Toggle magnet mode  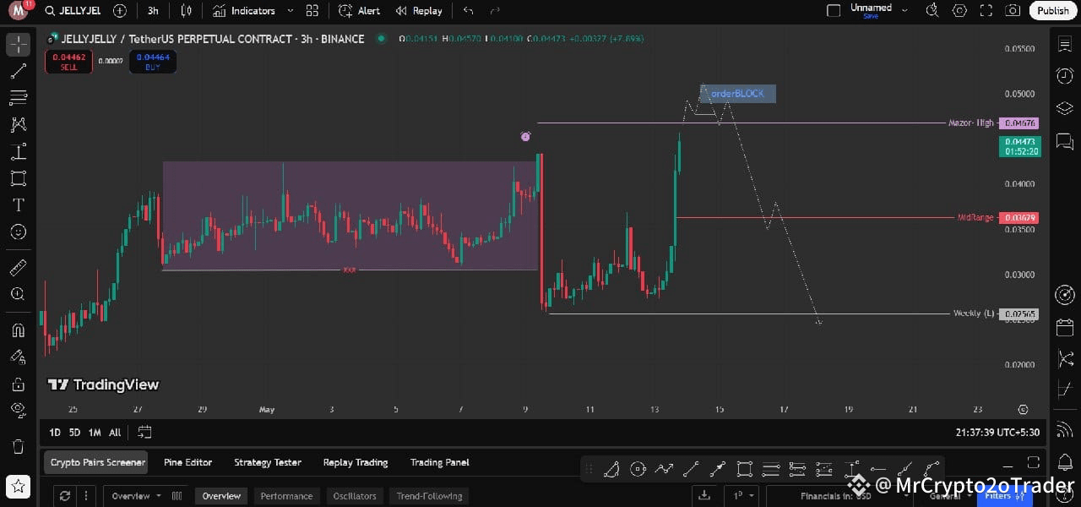click(x=19, y=330)
